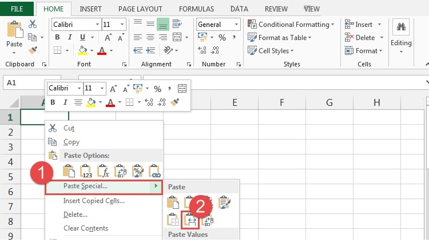This screenshot has width=429, height=242.
Task: Increase indent in Alignment group
Action: click(150, 50)
